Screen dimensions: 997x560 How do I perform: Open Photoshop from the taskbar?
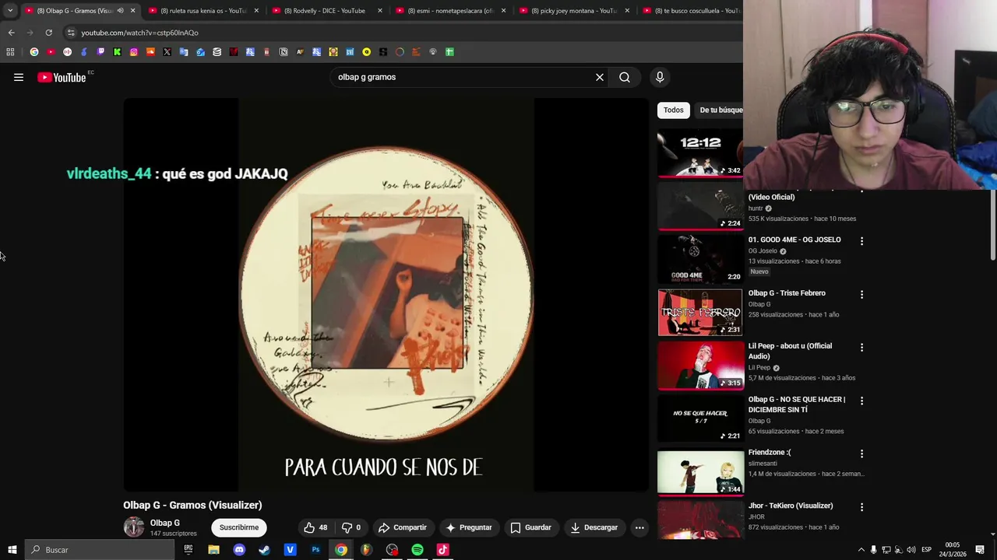pos(315,550)
